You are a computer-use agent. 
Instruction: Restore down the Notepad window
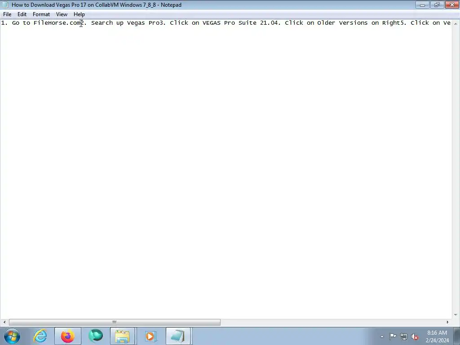click(437, 4)
